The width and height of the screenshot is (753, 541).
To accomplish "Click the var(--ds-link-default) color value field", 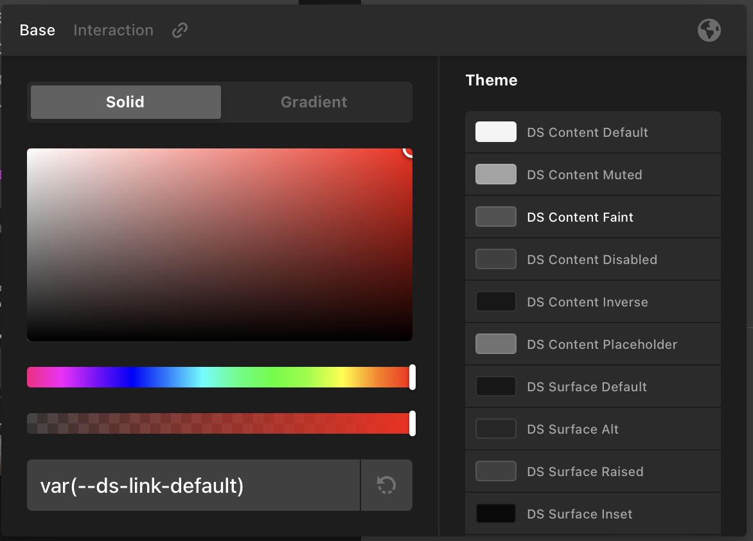I will click(193, 485).
